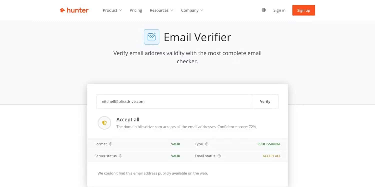Expand the Company dropdown menu
The height and width of the screenshot is (187, 375).
(192, 10)
